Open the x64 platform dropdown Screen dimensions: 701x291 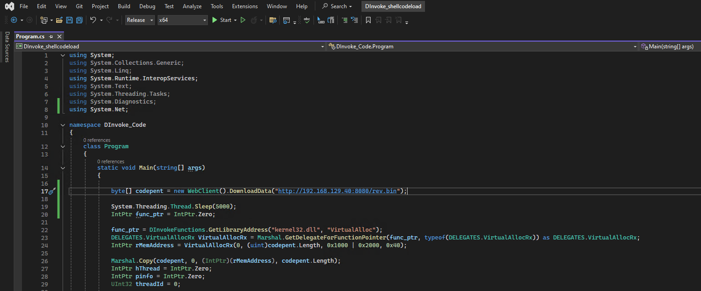182,20
